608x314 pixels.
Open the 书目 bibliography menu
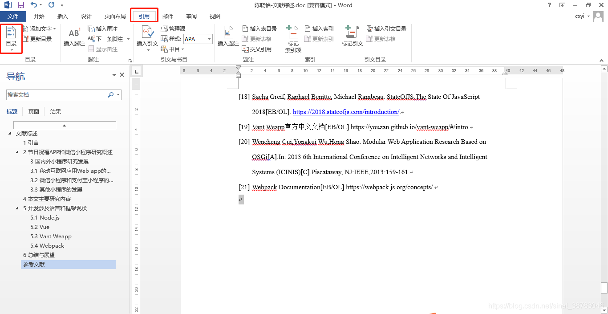[x=172, y=49]
